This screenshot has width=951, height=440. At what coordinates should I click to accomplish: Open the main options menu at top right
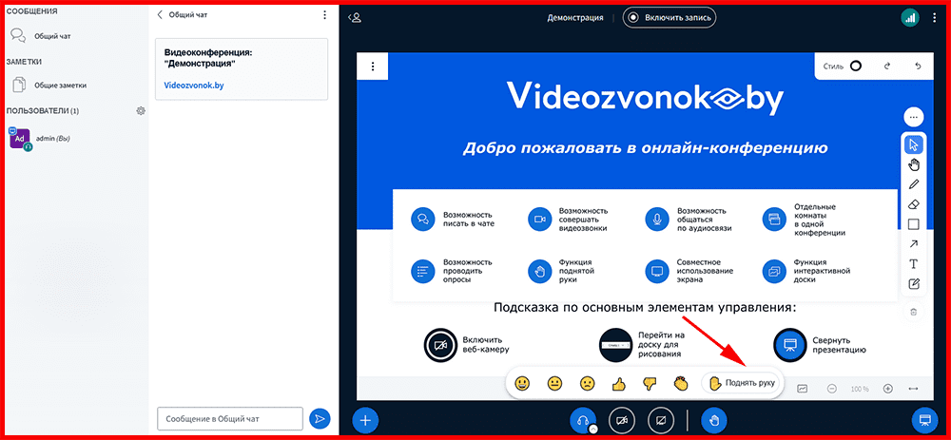point(934,17)
